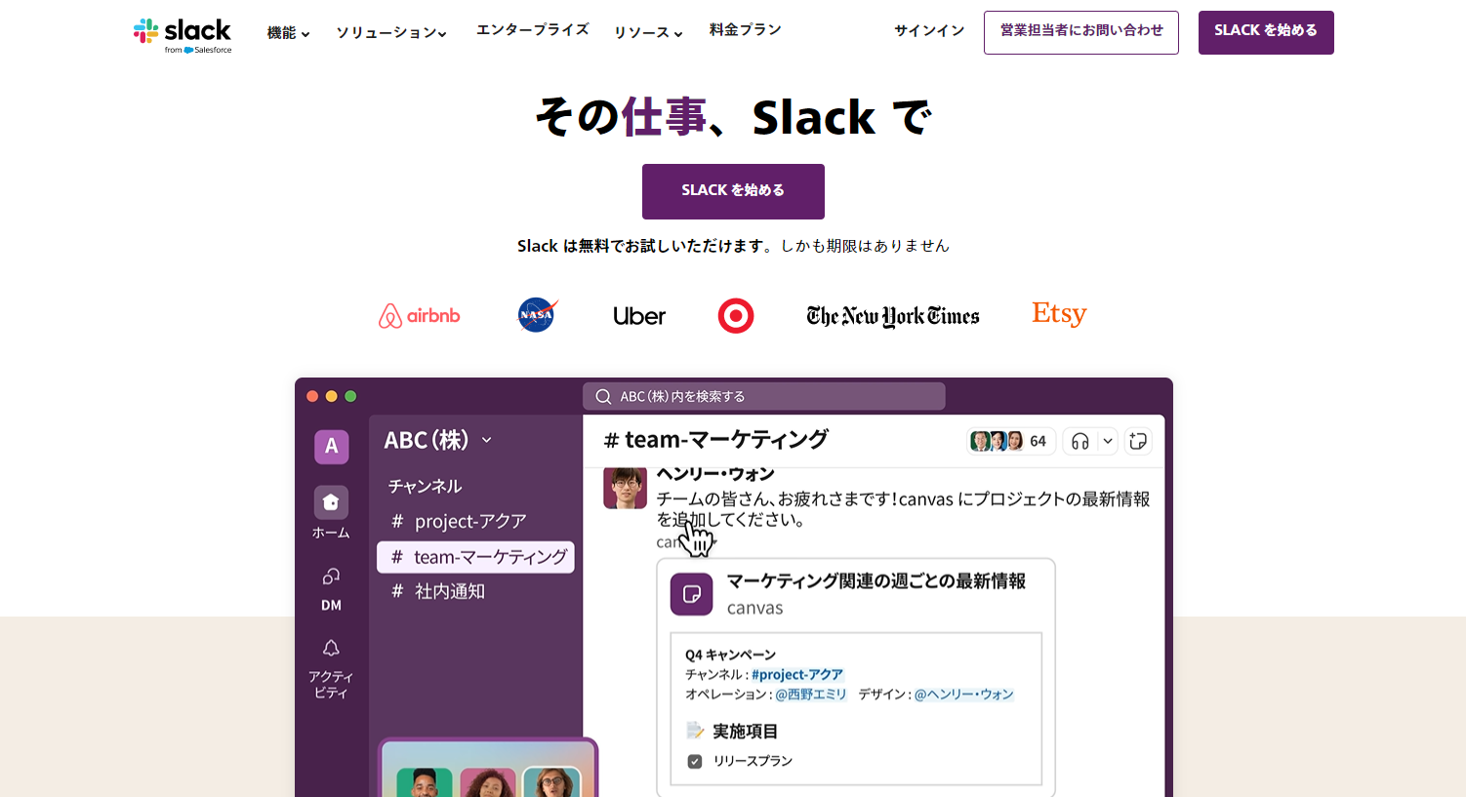1466x797 pixels.
Task: Open アクティビティ via the bell icon
Action: click(x=331, y=649)
